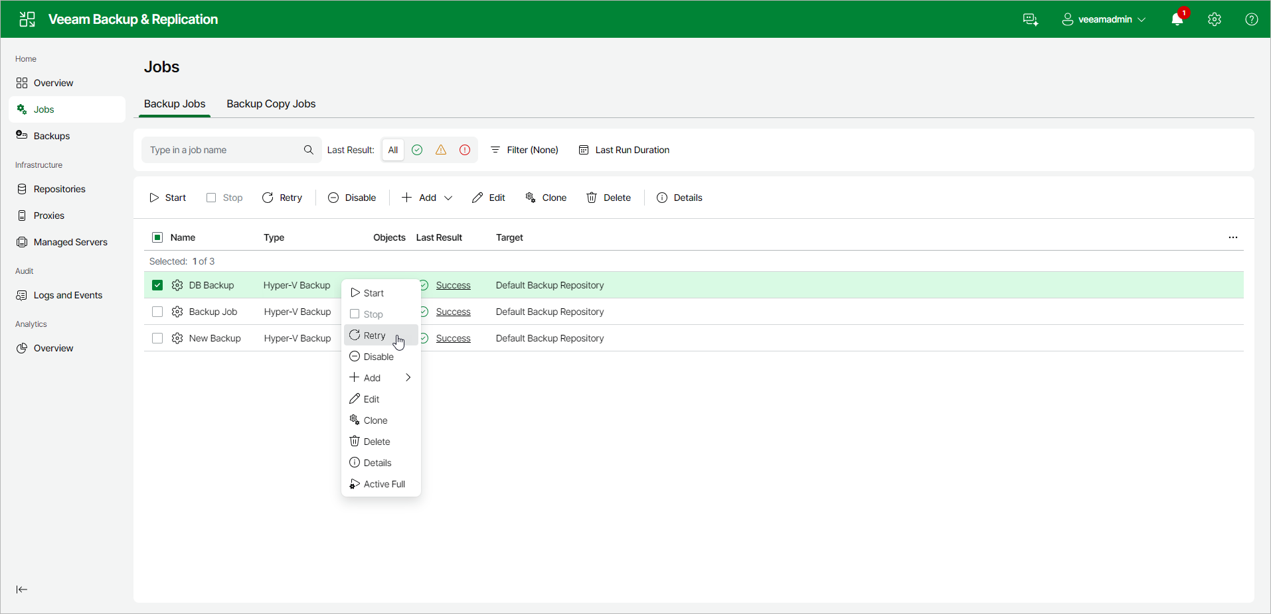Switch to Backup Copy Jobs tab

[271, 104]
